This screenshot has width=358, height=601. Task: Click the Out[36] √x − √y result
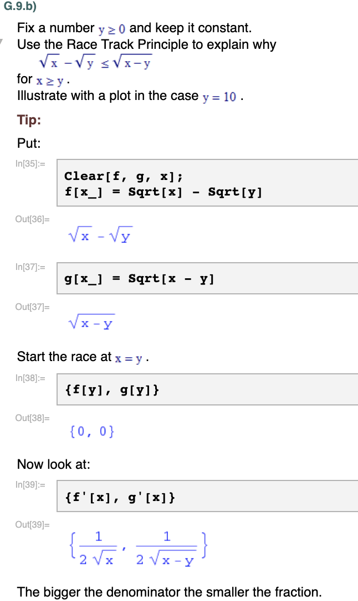pos(100,234)
